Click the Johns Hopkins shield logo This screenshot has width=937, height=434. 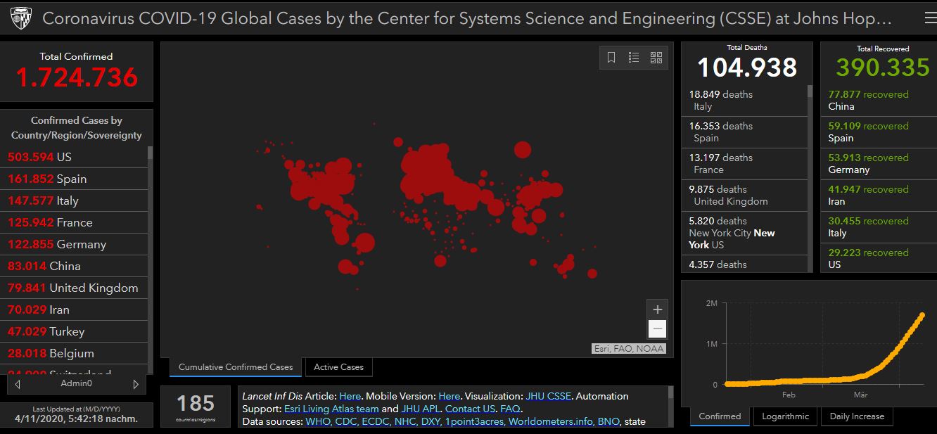click(21, 19)
